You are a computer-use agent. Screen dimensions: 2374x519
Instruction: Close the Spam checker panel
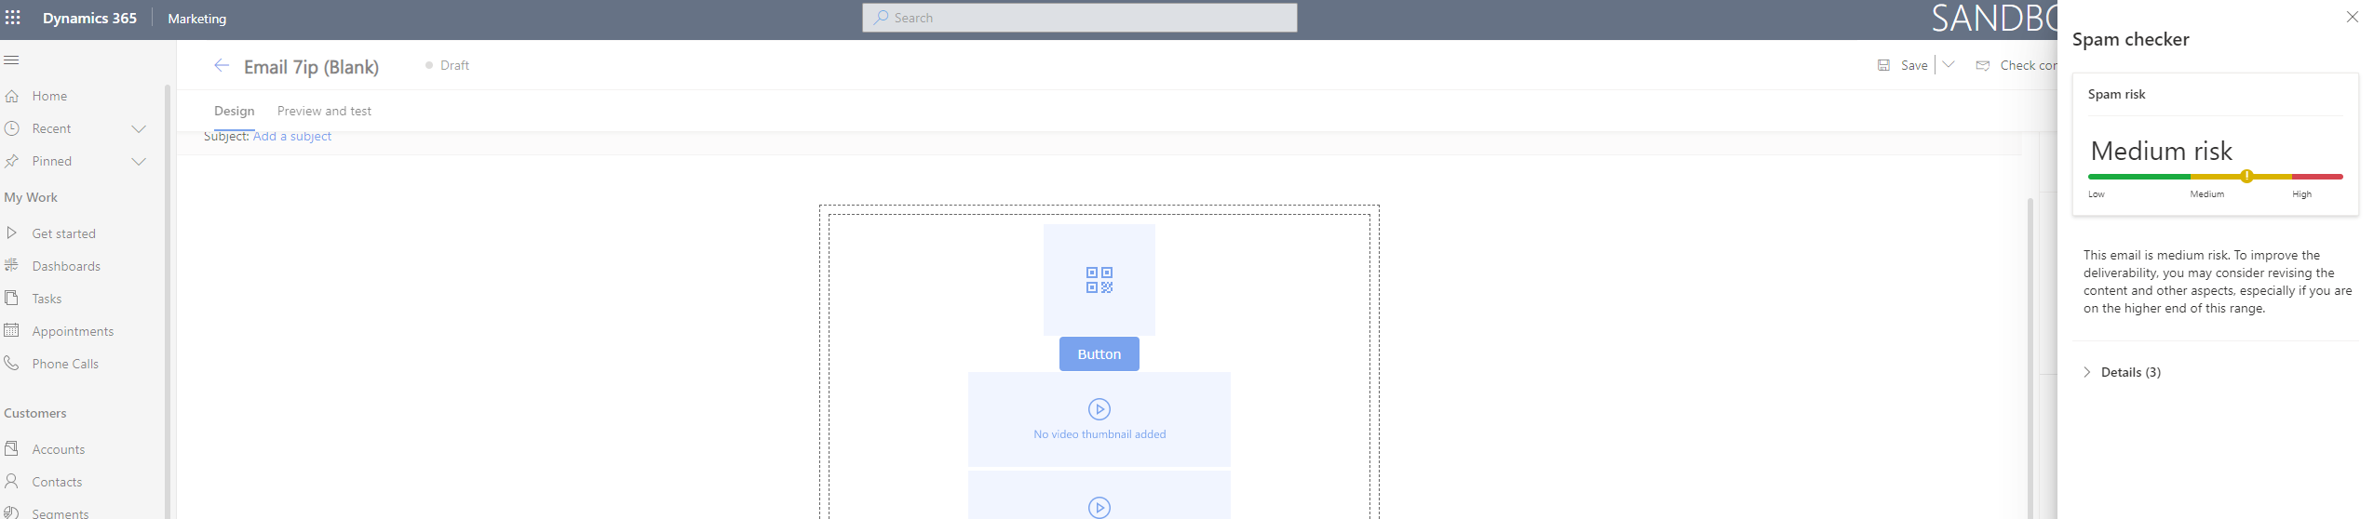[x=2353, y=17]
